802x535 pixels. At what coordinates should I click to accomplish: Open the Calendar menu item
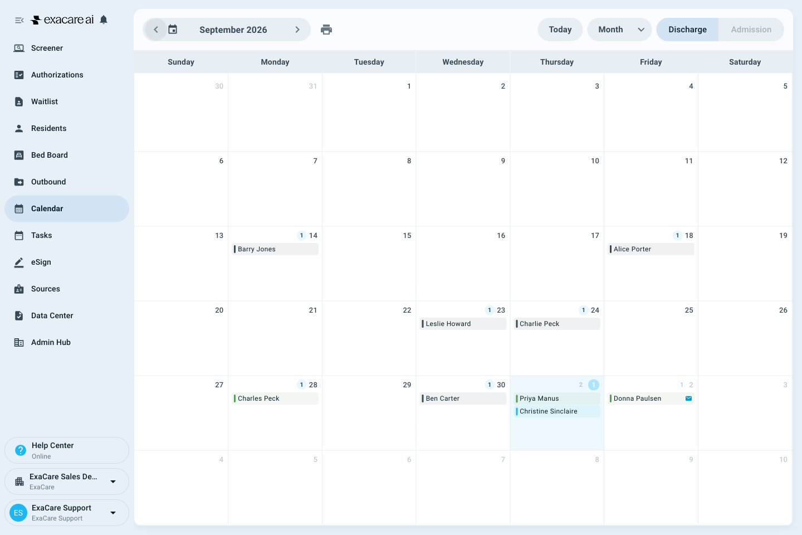tap(67, 208)
